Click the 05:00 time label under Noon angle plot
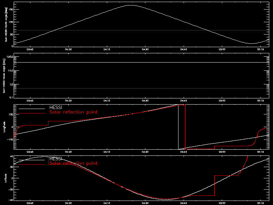 click(x=222, y=100)
